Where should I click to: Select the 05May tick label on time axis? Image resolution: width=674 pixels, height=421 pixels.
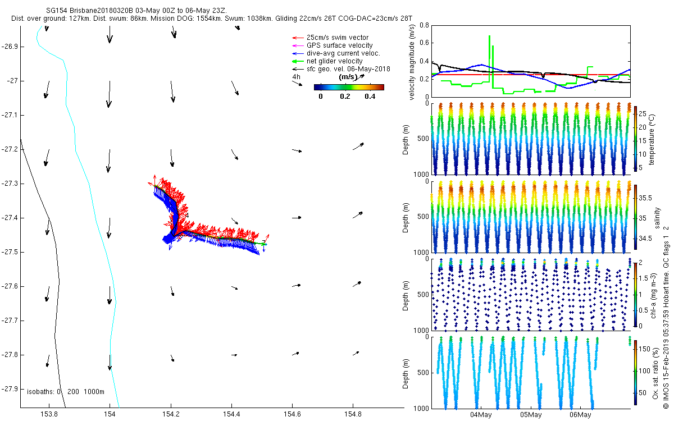click(x=530, y=415)
